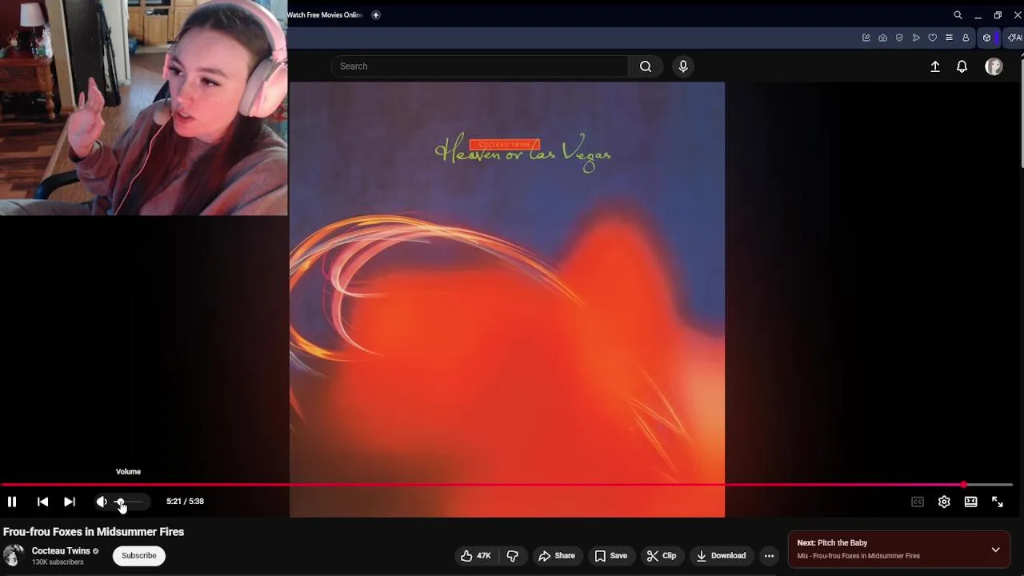The image size is (1024, 576).
Task: Mute the video with the speaker icon
Action: click(102, 502)
